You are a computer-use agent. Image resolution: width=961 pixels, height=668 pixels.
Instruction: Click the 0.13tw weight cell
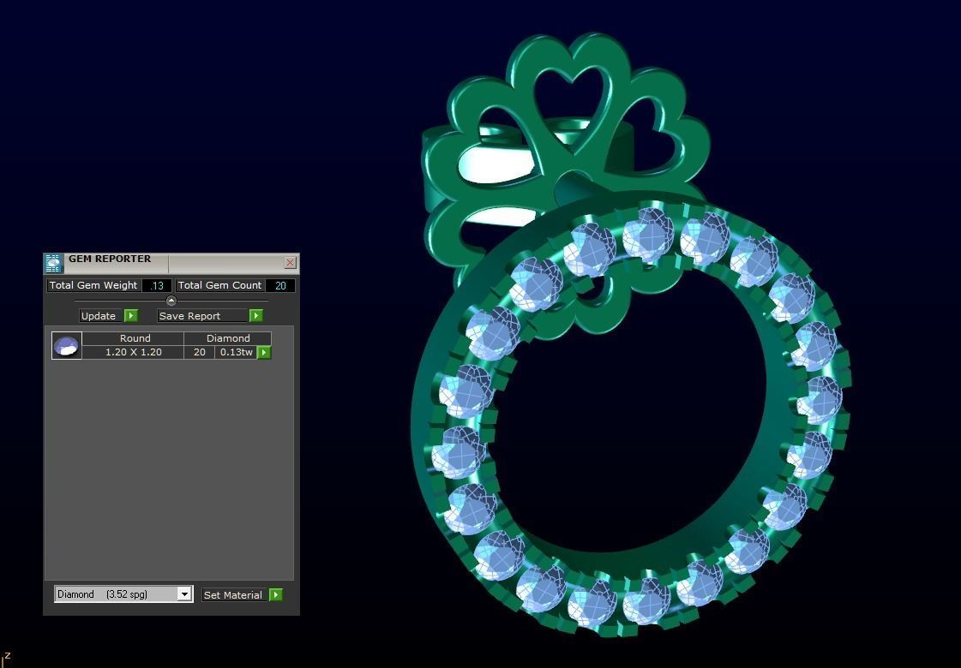tap(237, 352)
